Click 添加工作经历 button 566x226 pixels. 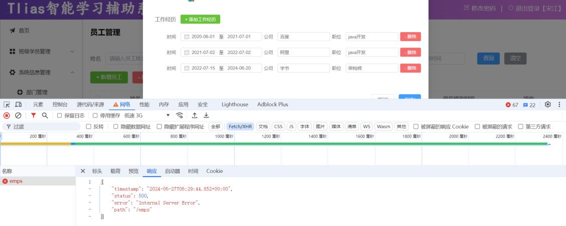click(x=201, y=19)
